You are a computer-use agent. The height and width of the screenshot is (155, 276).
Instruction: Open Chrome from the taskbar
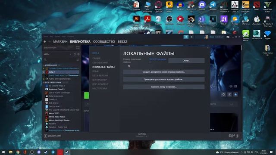(x=18, y=152)
